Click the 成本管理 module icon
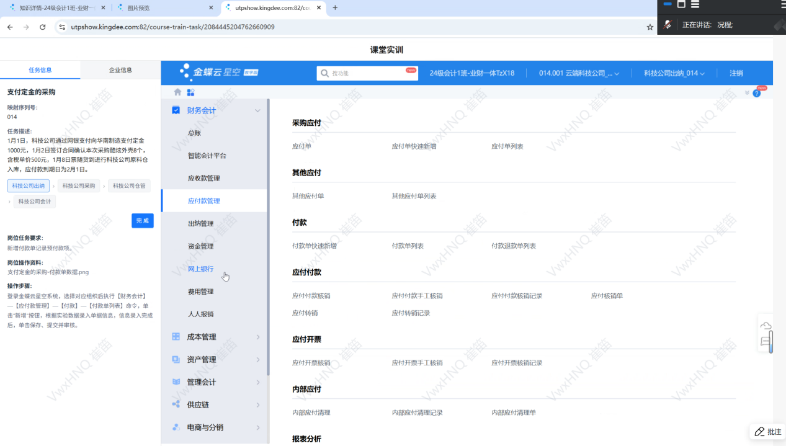Viewport: 786px width, 446px height. 176,337
